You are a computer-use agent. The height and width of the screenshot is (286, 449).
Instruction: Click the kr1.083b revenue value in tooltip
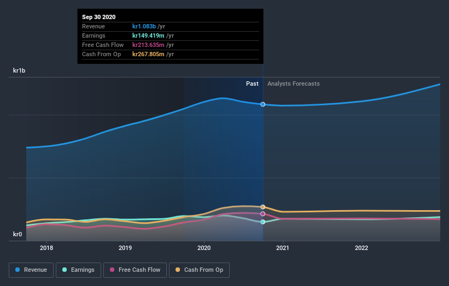coord(144,26)
